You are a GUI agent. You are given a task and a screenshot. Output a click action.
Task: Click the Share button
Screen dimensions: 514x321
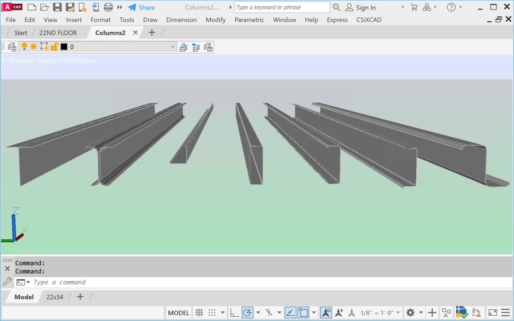141,7
